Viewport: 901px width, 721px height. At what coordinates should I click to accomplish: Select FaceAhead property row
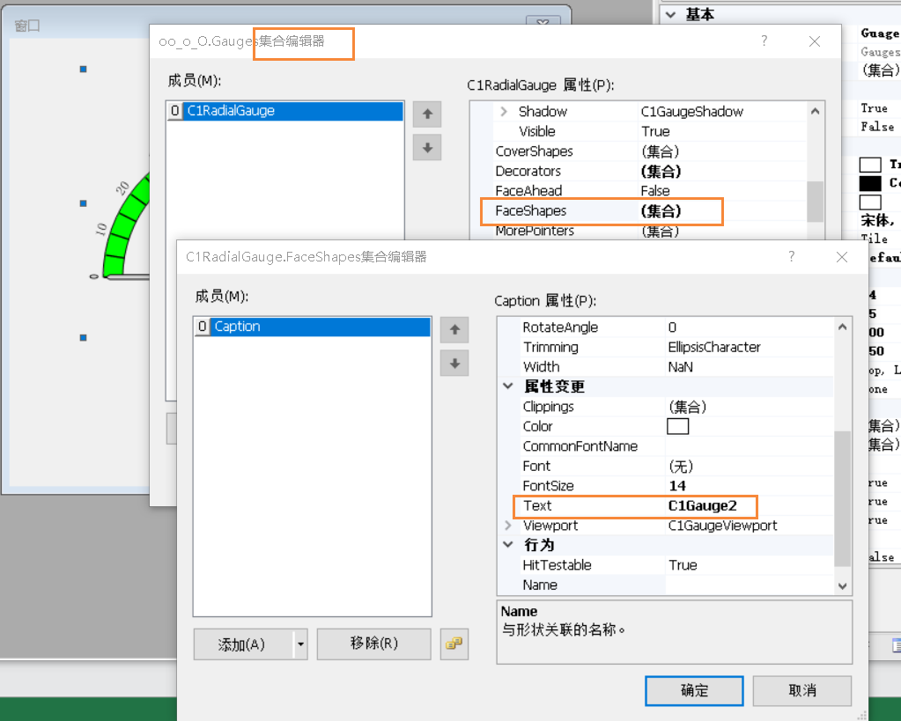649,191
